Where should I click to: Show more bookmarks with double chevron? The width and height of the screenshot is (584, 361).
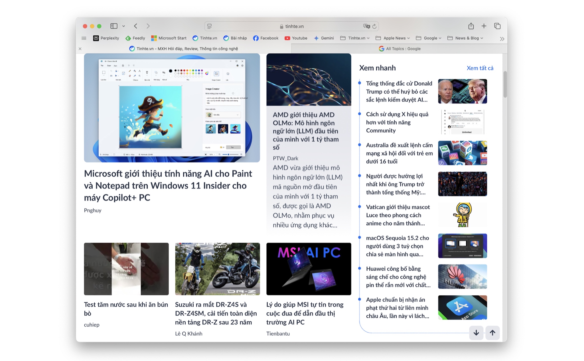pyautogui.click(x=502, y=39)
